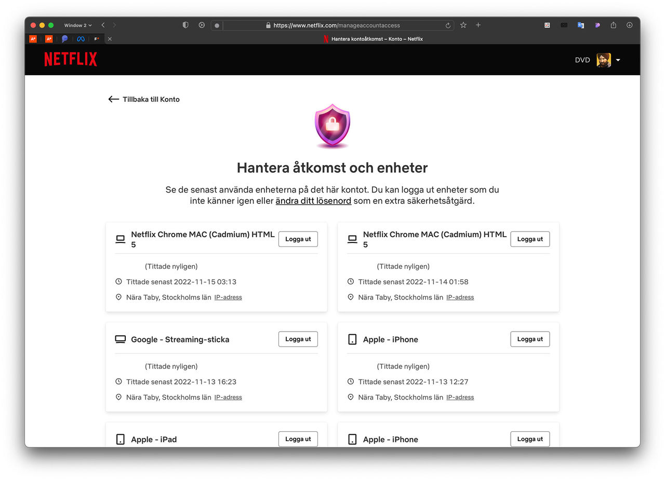Open the grid-style extension next to the toolbar icons

click(x=547, y=25)
